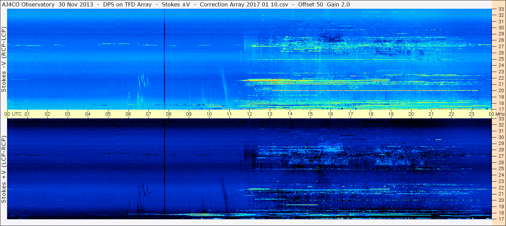The height and width of the screenshot is (226, 506).
Task: Select hour '07' on the UTC time axis
Action: [x=148, y=114]
